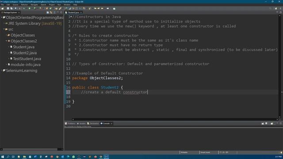Click the Back navigation arrow in toolbar
Viewport: 283px width, 159px height.
pos(102,8)
